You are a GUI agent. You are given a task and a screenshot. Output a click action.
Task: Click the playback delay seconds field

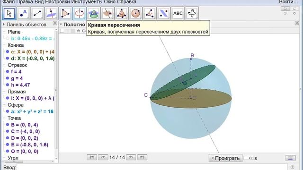coord(248,158)
